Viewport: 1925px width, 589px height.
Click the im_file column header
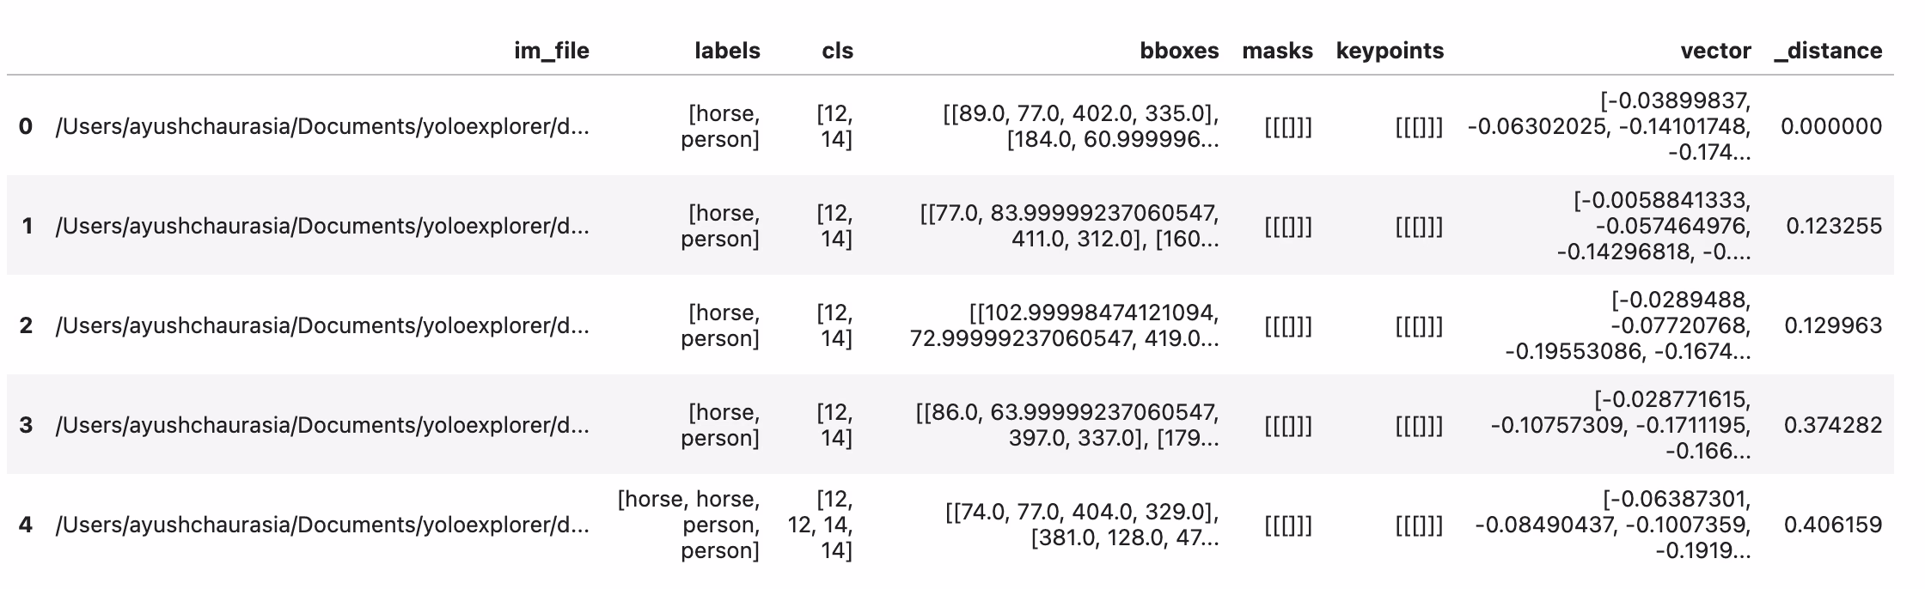coord(551,51)
